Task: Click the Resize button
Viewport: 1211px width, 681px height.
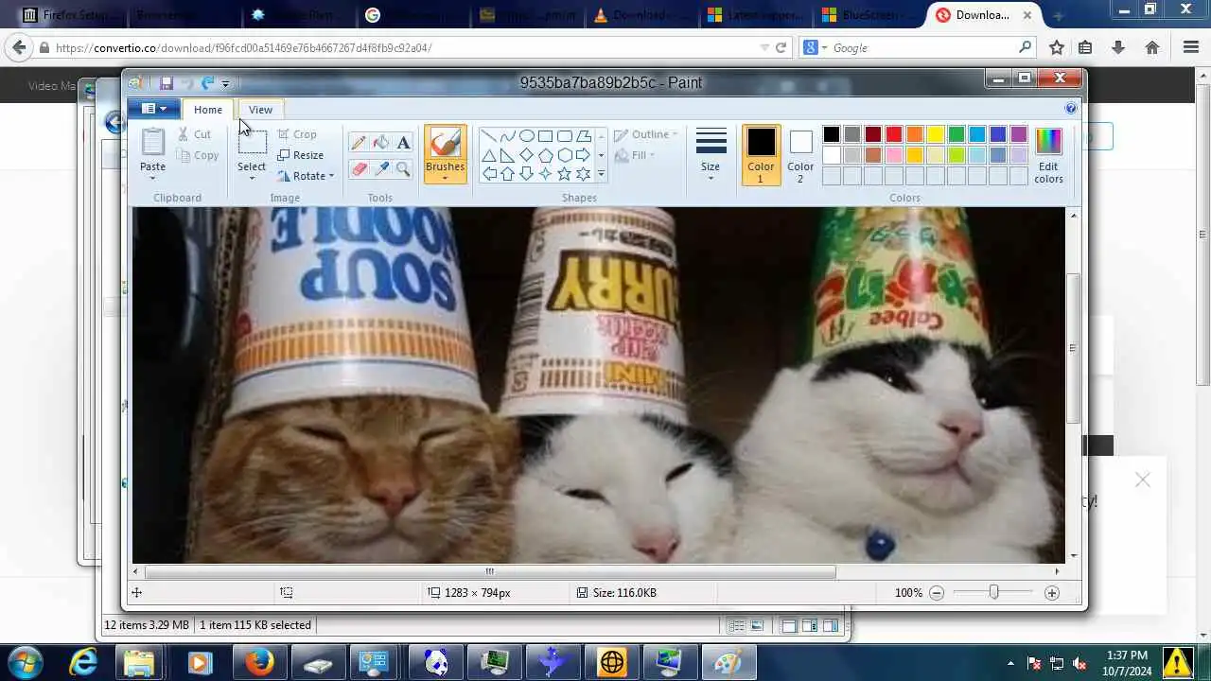Action: pyautogui.click(x=301, y=155)
